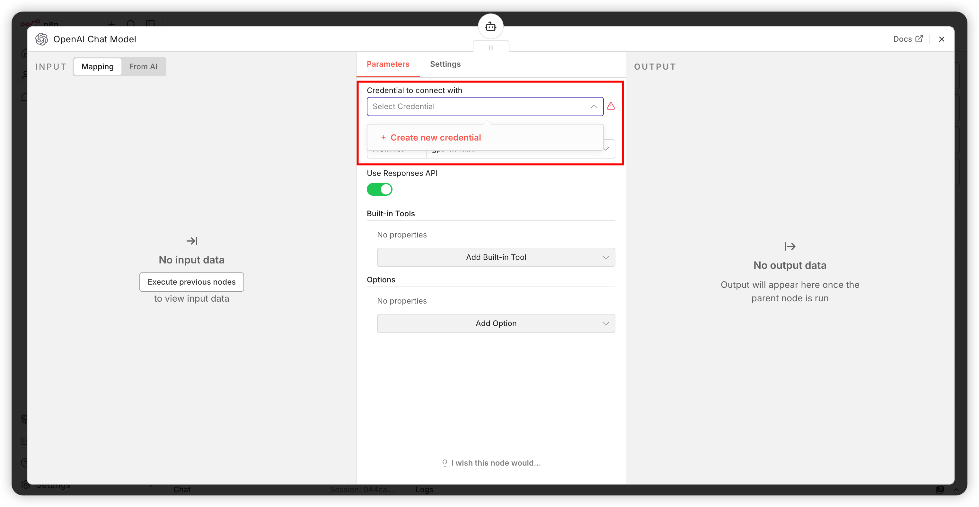Switch input mode to From AI
Image resolution: width=979 pixels, height=507 pixels.
(x=143, y=67)
